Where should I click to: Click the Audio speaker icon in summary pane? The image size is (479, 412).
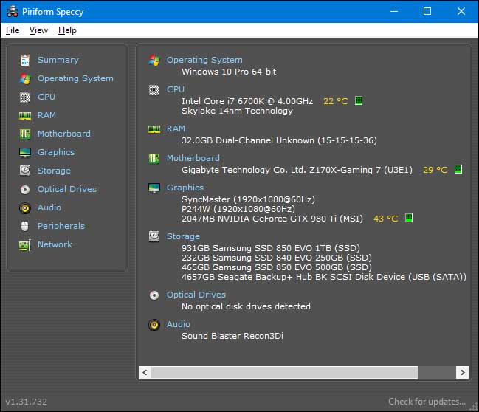pos(154,325)
